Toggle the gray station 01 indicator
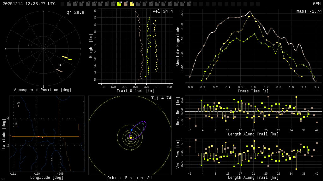This screenshot has height=181, width=323. click(x=69, y=4)
